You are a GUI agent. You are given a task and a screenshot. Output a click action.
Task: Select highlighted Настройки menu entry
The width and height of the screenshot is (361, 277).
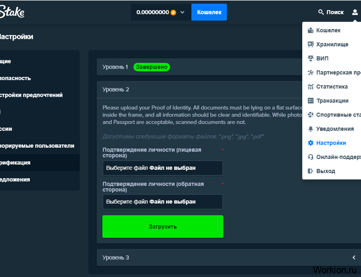click(331, 143)
